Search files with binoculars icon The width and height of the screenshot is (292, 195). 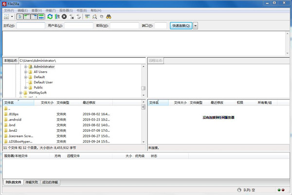pos(109,17)
